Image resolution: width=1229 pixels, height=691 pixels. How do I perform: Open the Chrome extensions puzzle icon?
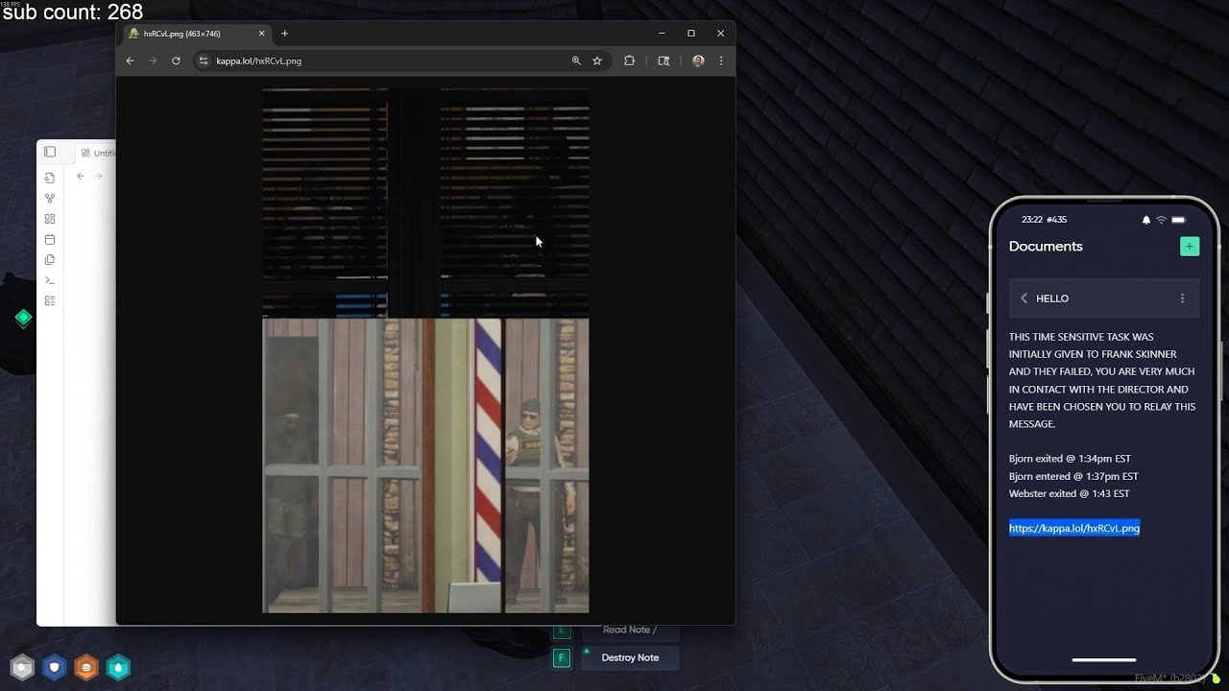629,60
